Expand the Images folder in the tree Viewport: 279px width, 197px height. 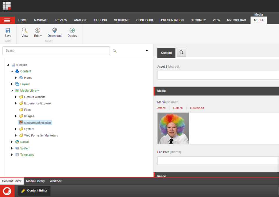click(17, 116)
